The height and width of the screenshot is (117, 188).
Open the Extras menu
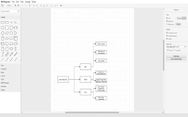point(34,2)
